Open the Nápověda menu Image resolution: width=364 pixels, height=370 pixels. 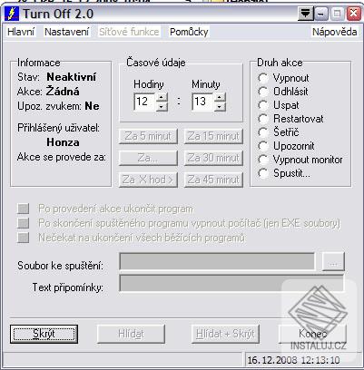tap(334, 32)
